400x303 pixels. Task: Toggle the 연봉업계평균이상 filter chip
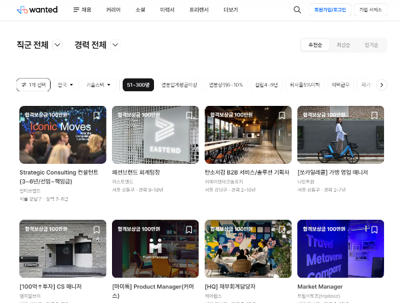[x=179, y=85]
